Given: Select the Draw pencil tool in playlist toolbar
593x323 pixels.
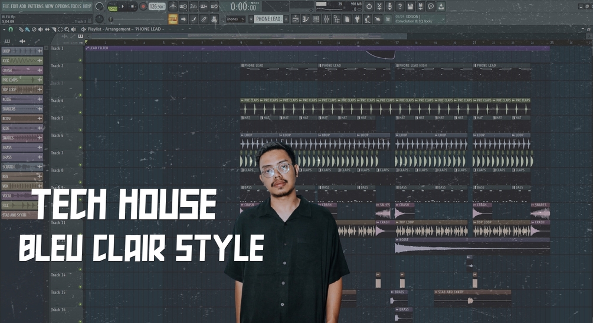Looking at the screenshot, I should tap(21, 29).
